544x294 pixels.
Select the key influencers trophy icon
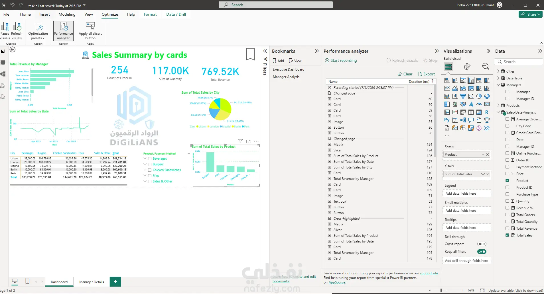(487, 120)
